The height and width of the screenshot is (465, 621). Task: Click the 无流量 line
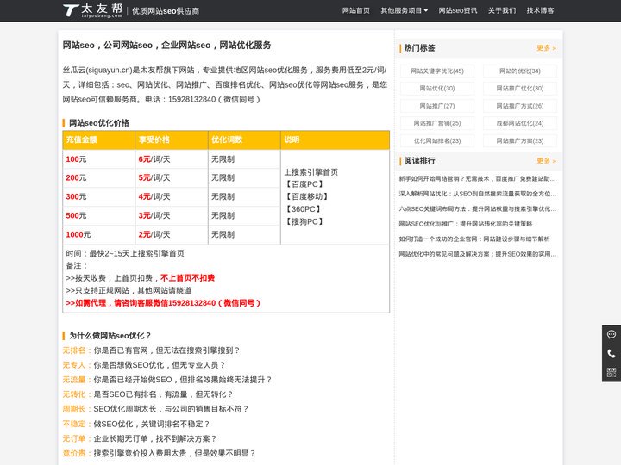pyautogui.click(x=167, y=380)
